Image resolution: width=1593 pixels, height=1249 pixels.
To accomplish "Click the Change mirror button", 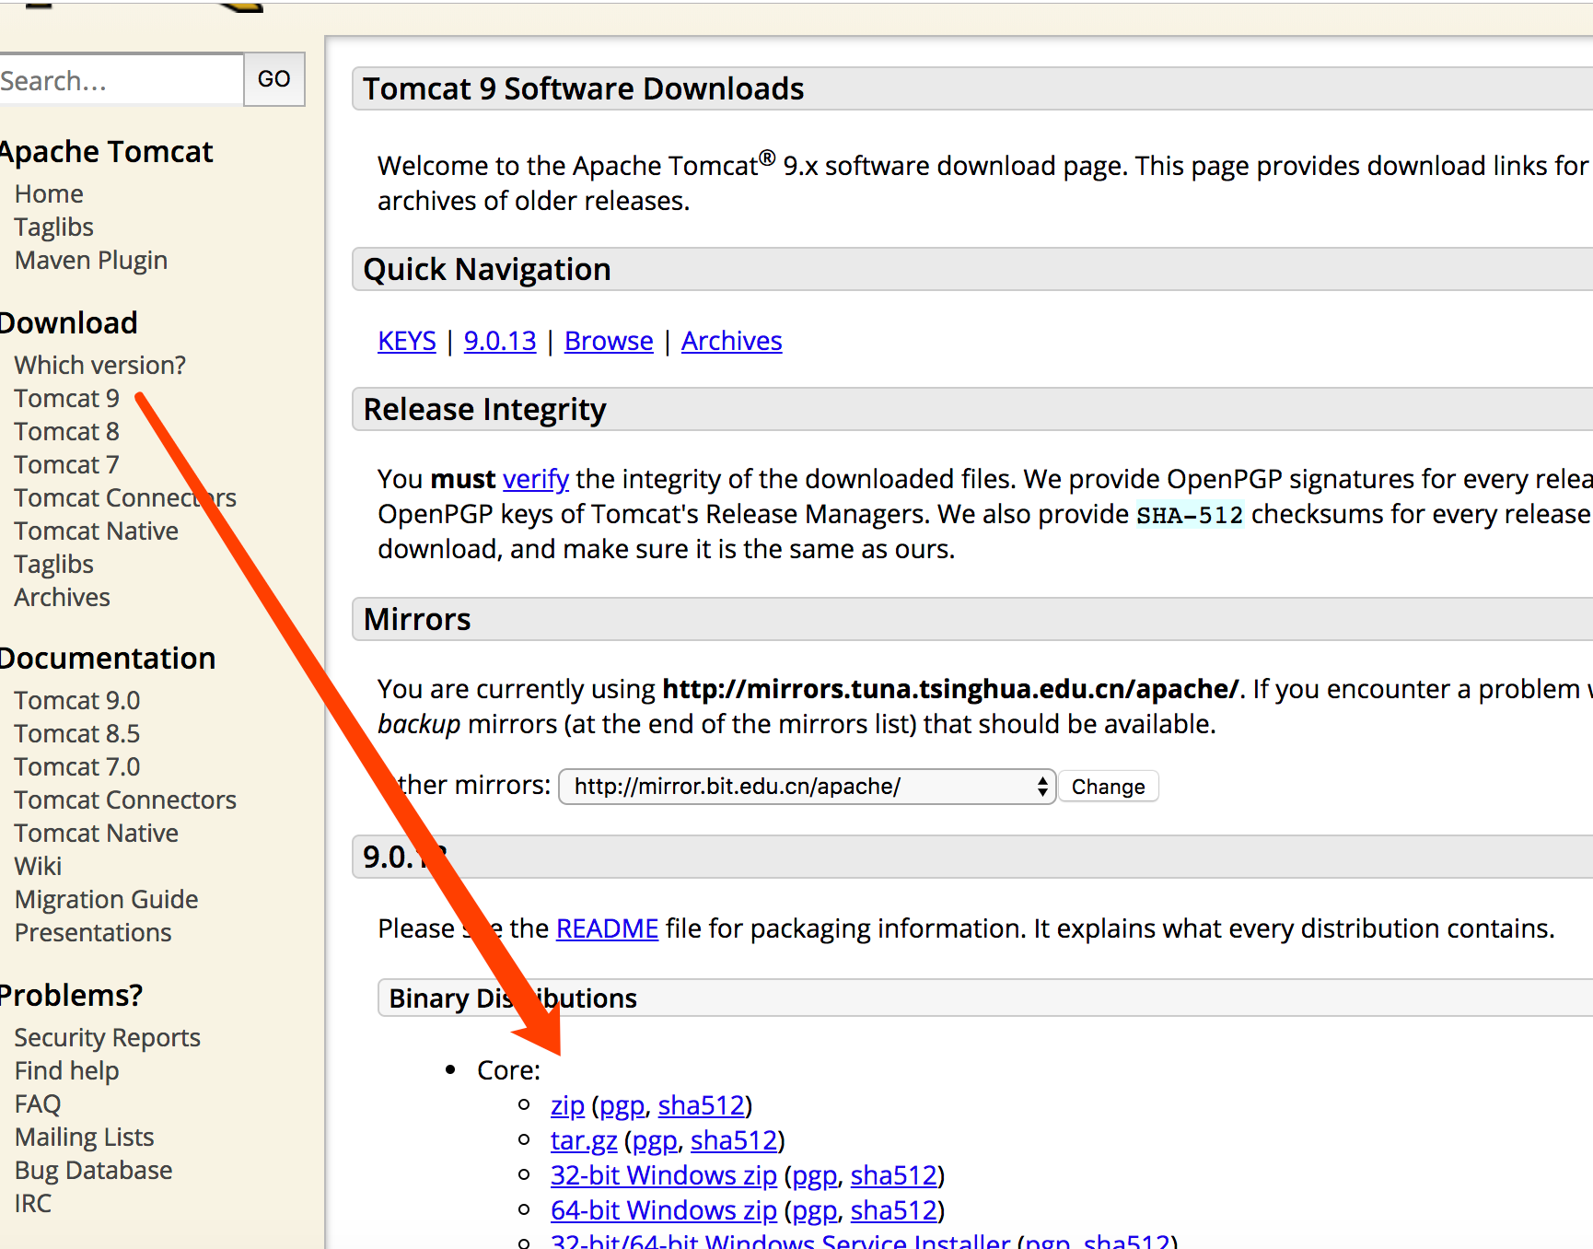I will click(1109, 787).
